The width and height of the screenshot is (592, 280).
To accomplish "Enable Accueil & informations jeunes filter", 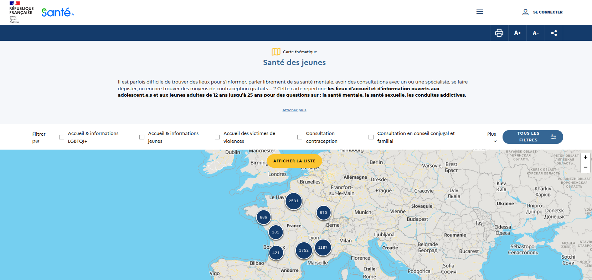I will [142, 137].
